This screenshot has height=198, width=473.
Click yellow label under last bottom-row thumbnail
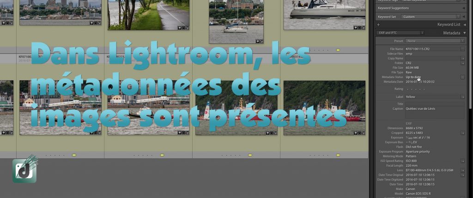(338, 155)
